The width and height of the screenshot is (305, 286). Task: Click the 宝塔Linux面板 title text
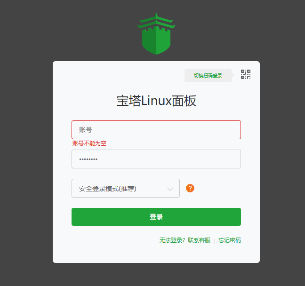point(156,101)
